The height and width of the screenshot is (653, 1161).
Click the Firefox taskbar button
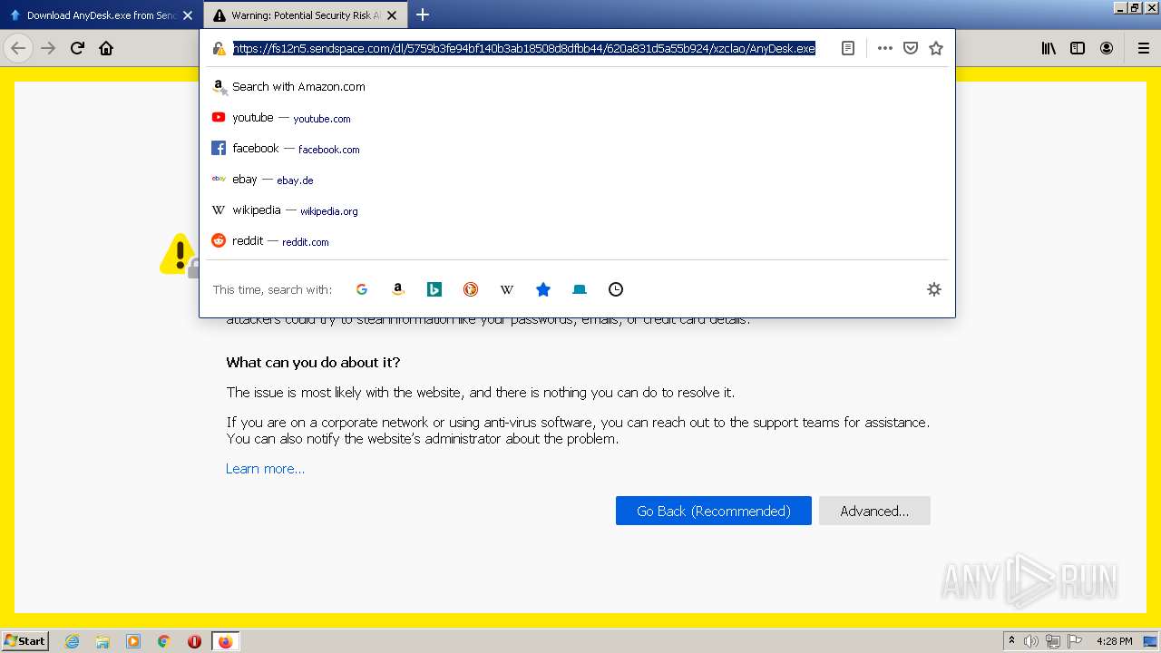(225, 641)
